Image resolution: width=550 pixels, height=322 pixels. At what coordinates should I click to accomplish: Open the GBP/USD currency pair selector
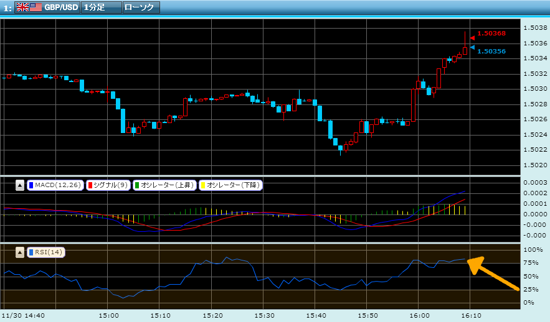[47, 7]
